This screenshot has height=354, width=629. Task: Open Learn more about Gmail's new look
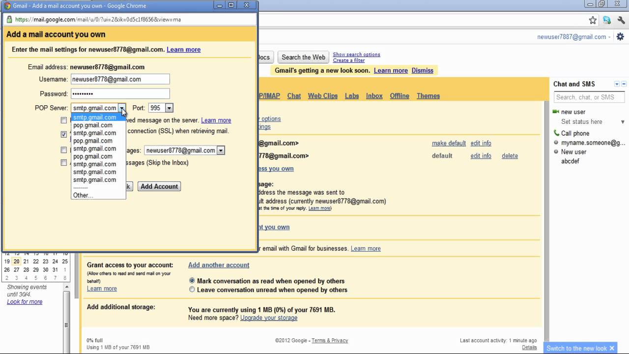coord(391,71)
